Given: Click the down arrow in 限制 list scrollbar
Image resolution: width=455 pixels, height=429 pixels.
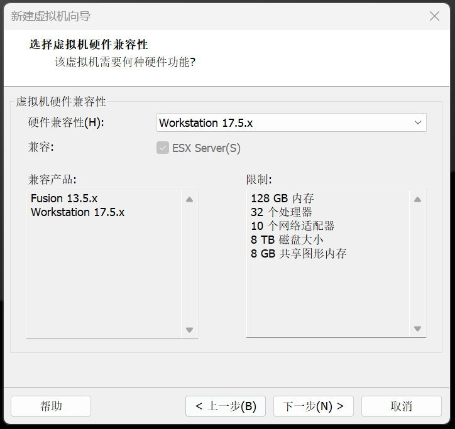Looking at the screenshot, I should tap(417, 329).
